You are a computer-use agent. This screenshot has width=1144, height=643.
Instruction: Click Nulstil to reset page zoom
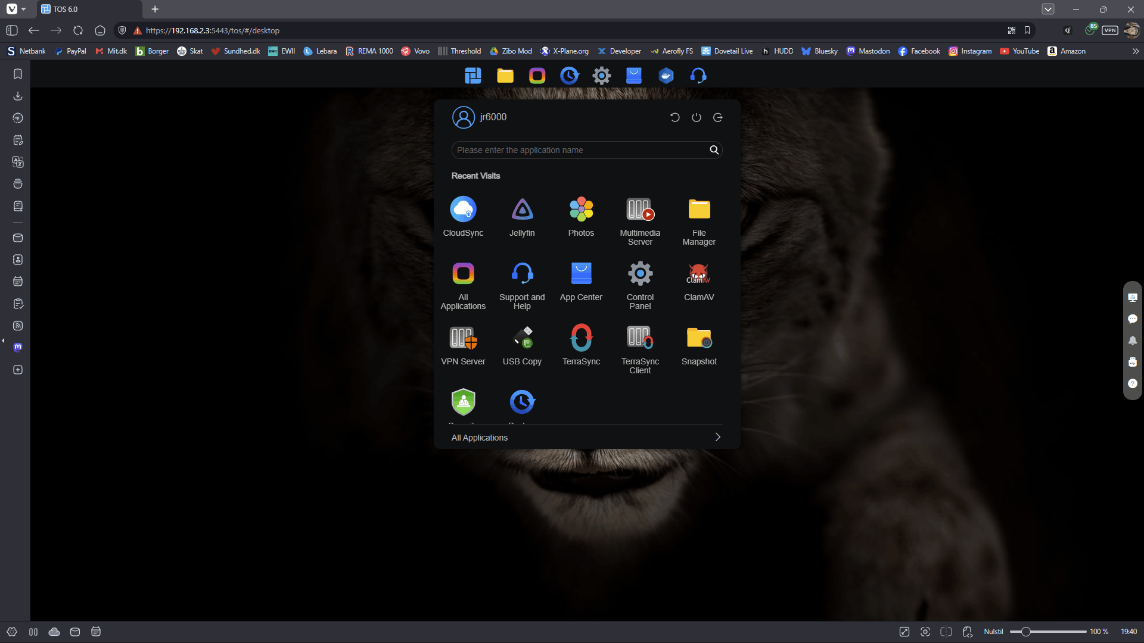pos(993,631)
